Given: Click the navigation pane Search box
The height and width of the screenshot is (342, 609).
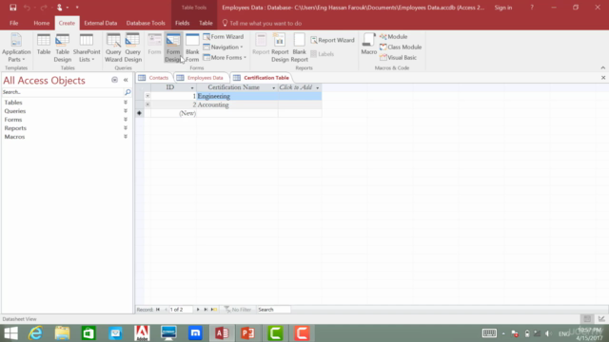Looking at the screenshot, I should (x=63, y=92).
